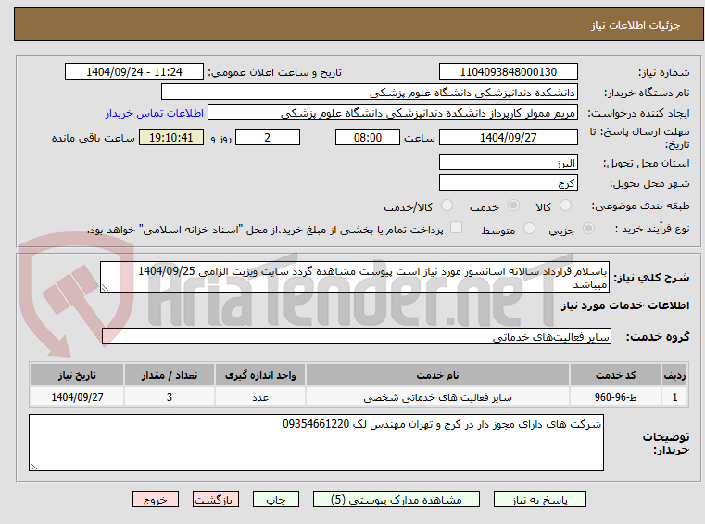Click the بازگشت back button
The image size is (705, 524).
(215, 499)
